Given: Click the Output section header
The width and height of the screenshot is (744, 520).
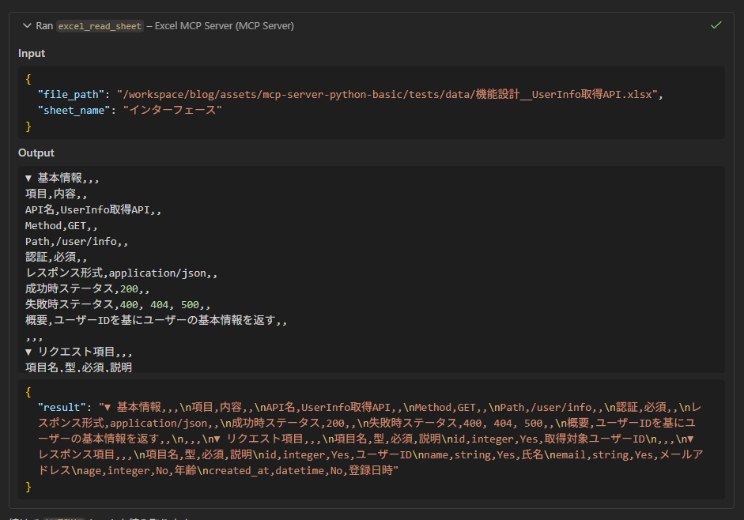Looking at the screenshot, I should (x=35, y=153).
